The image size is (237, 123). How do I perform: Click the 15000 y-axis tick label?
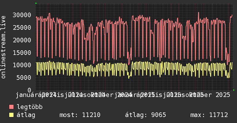click(x=22, y=53)
